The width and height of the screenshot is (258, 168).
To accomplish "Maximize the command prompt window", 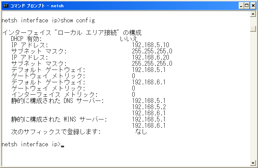I will 247,6.
